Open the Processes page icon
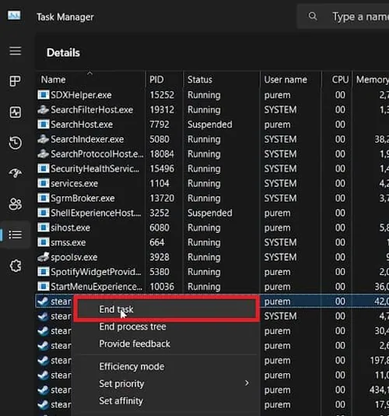The width and height of the screenshot is (389, 416). pyautogui.click(x=15, y=81)
